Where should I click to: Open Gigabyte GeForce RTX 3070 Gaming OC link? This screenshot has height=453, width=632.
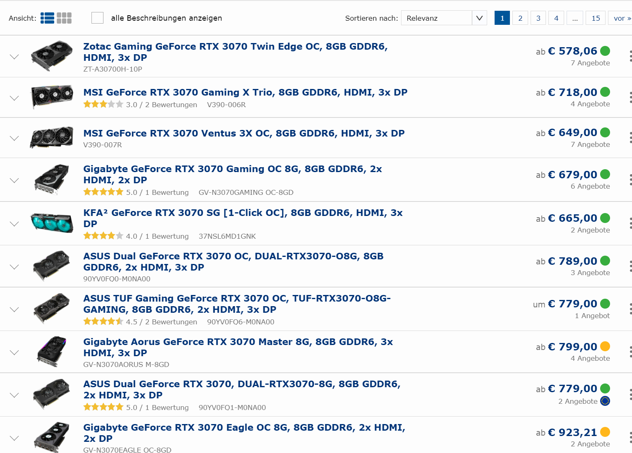coord(233,174)
